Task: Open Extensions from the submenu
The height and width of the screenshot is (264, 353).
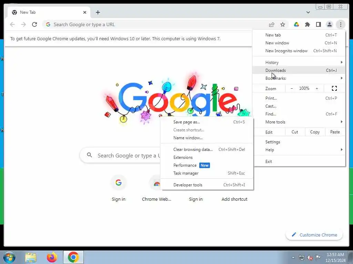Action: (x=207, y=157)
